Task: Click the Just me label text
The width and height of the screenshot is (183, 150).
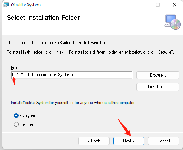Action: click(26, 124)
